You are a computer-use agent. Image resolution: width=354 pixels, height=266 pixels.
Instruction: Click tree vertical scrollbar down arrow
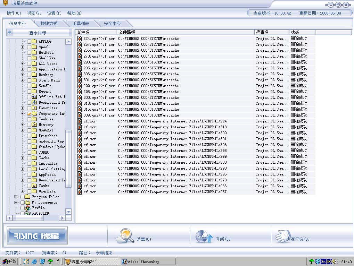69,212
